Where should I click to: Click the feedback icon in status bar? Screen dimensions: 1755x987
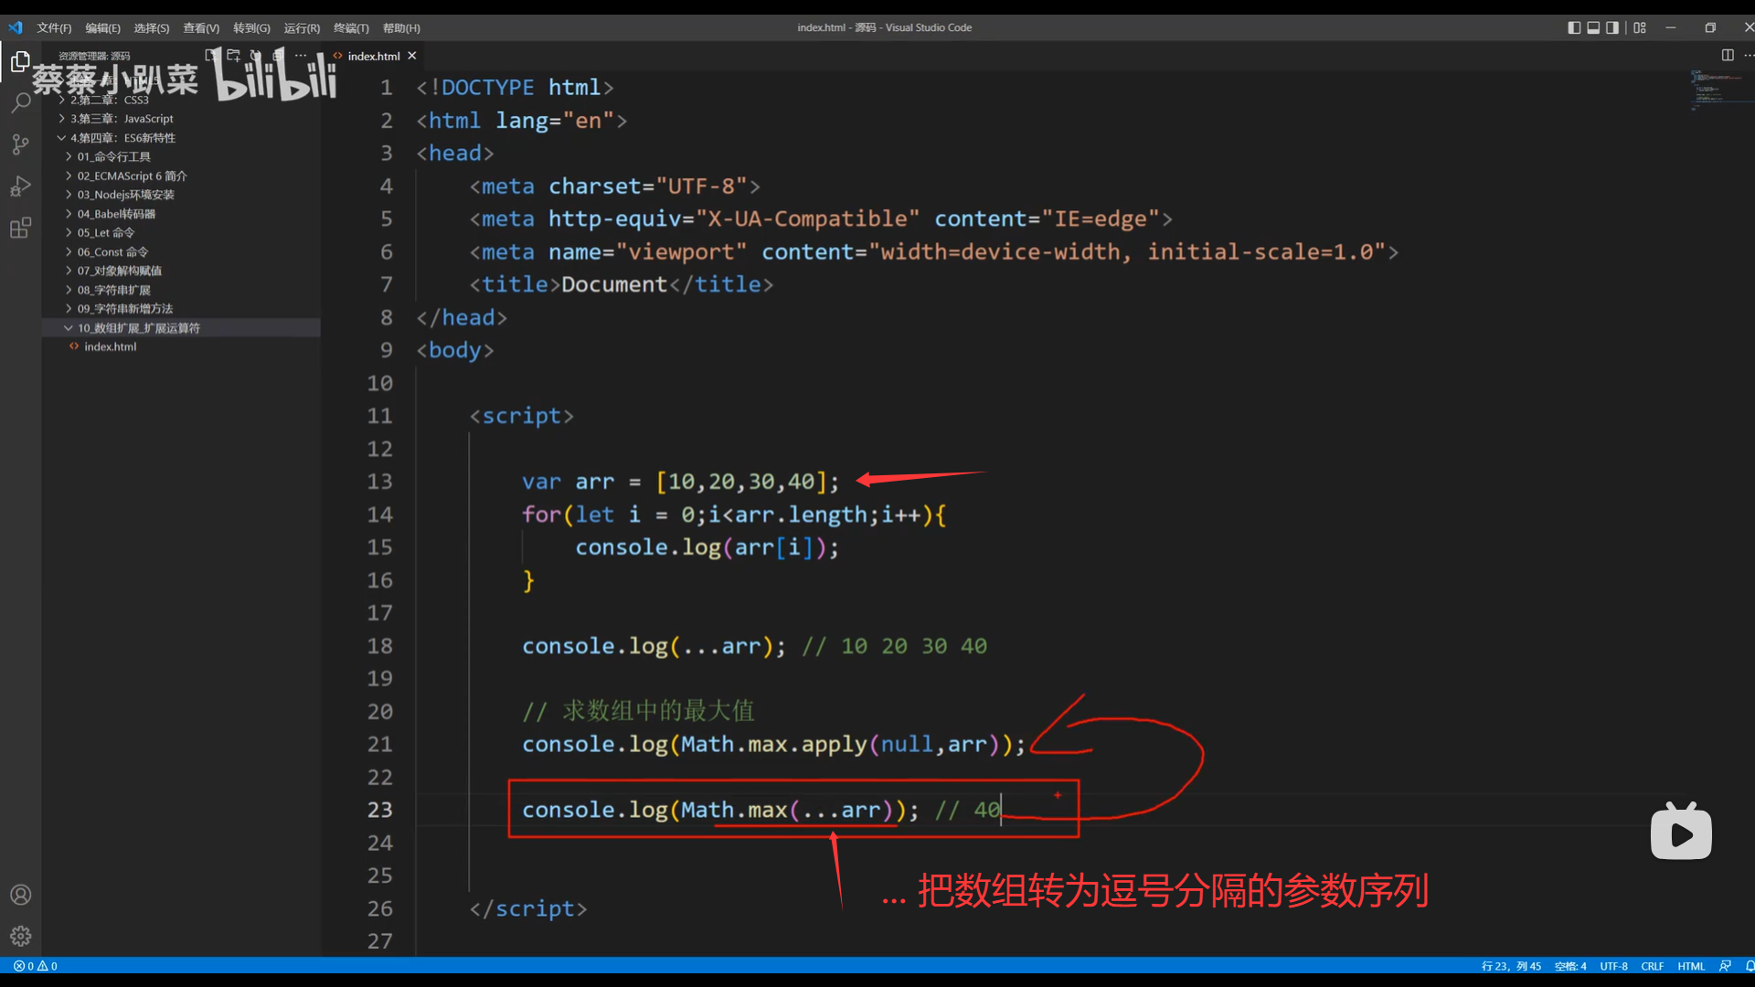click(1725, 966)
